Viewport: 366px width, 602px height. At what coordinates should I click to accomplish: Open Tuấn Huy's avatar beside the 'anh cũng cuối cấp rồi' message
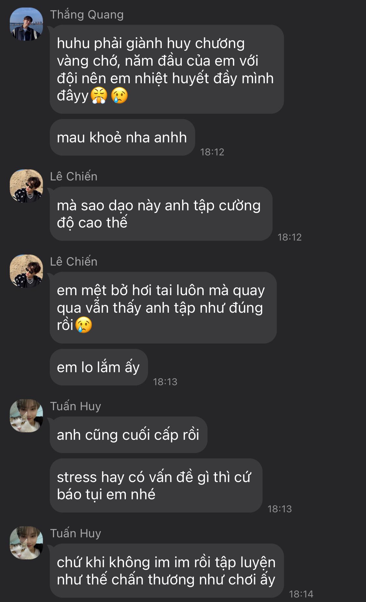click(x=26, y=415)
